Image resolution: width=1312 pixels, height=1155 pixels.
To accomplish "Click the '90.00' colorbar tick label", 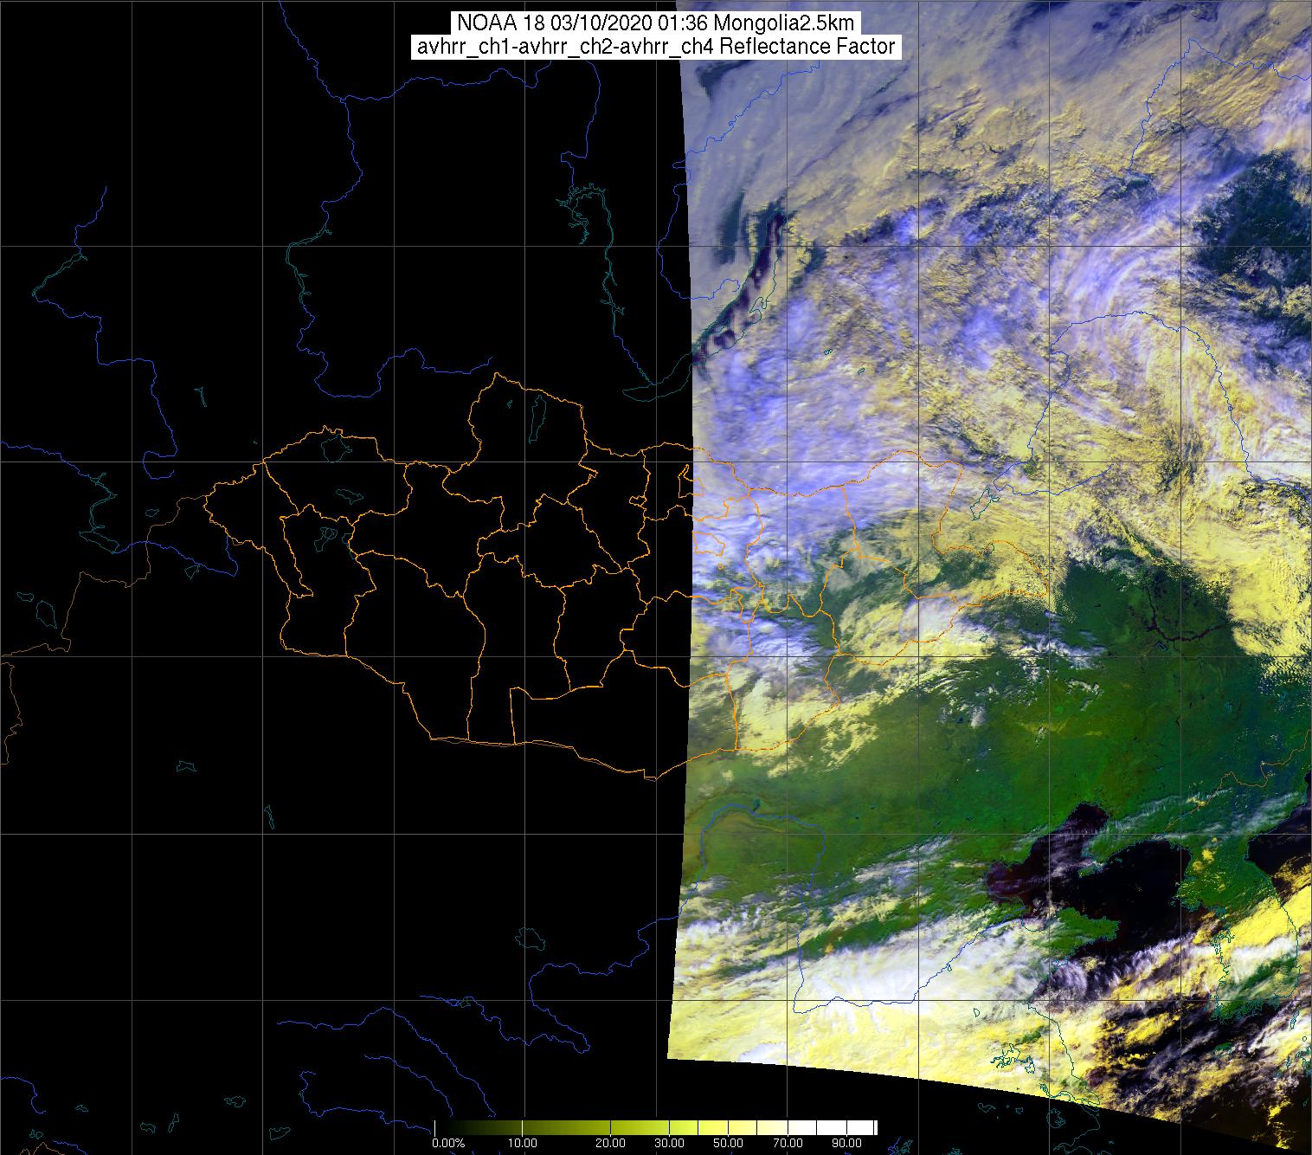I will point(846,1143).
